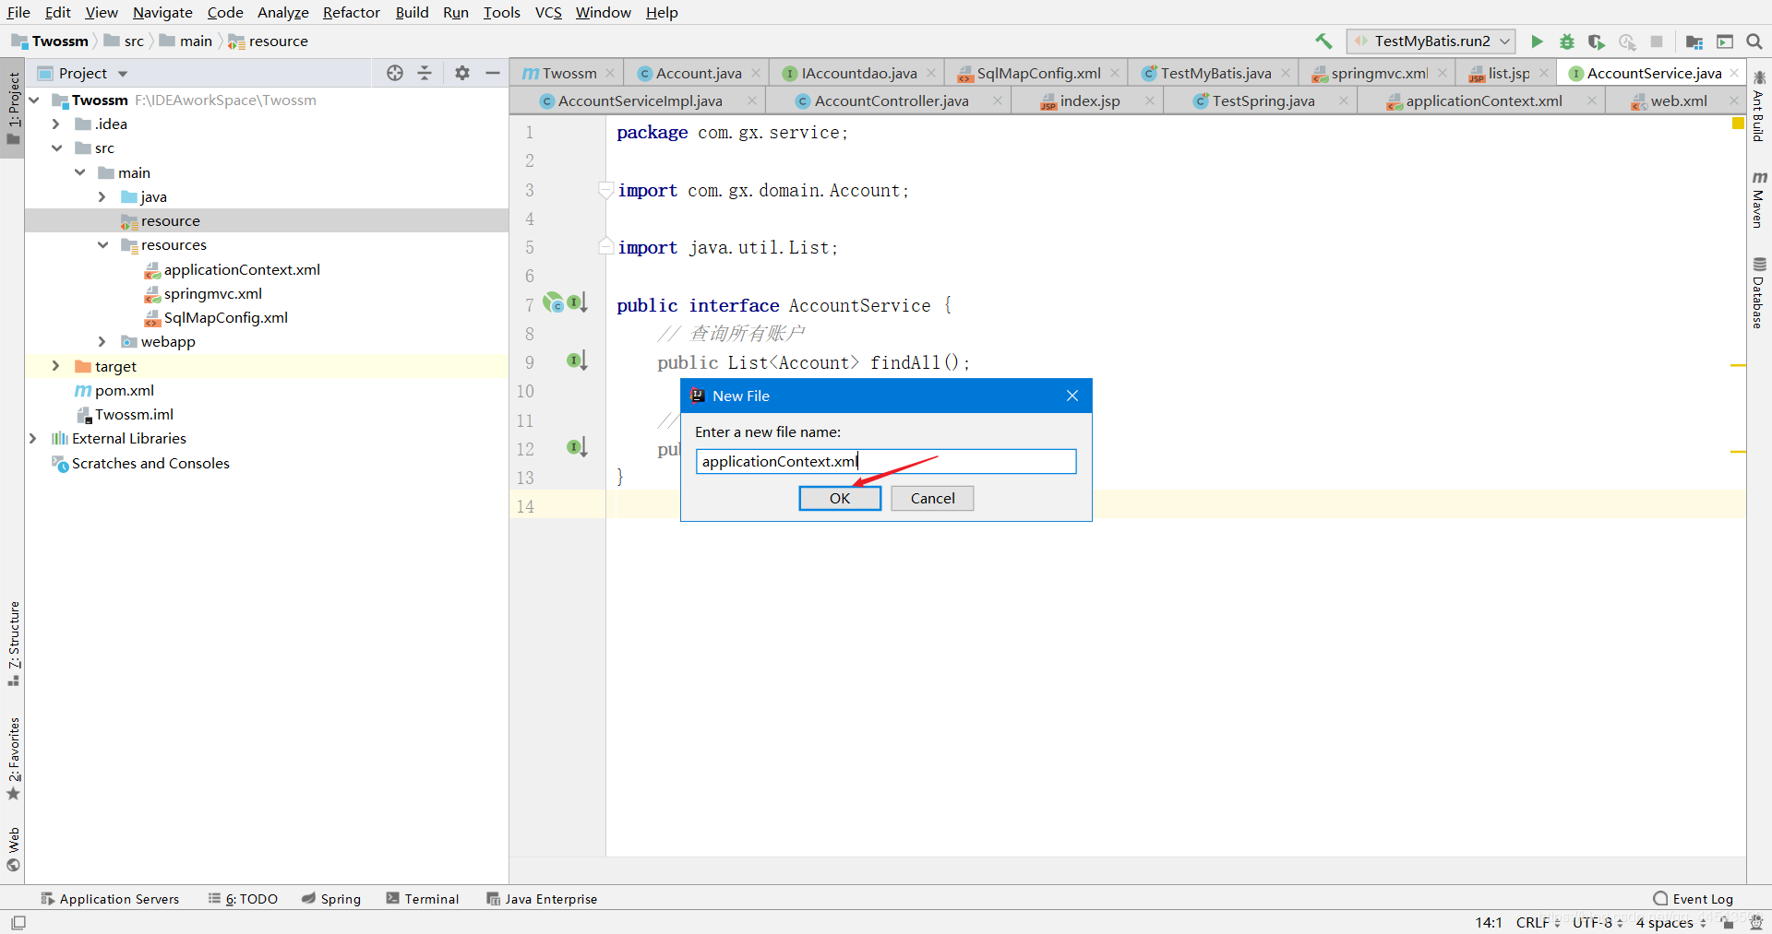Open the Refactor menu
The image size is (1772, 934).
click(351, 12)
